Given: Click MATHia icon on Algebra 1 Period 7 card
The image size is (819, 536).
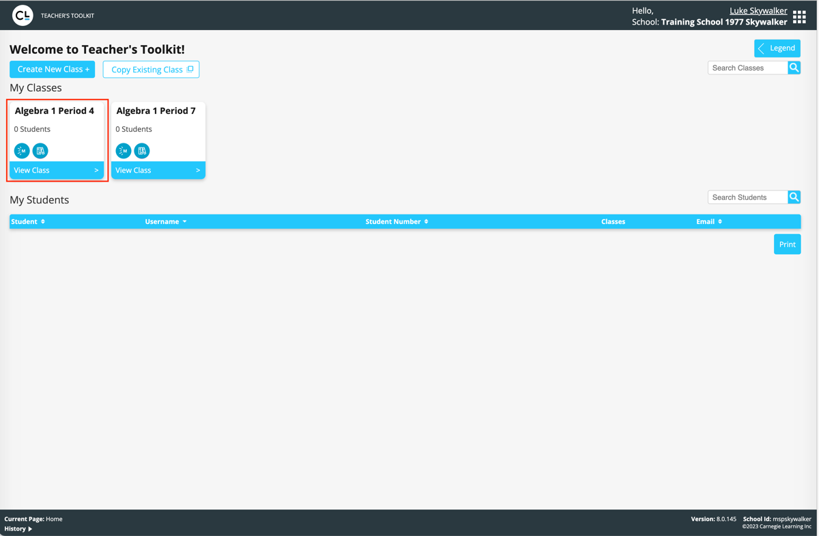Looking at the screenshot, I should click(x=124, y=151).
